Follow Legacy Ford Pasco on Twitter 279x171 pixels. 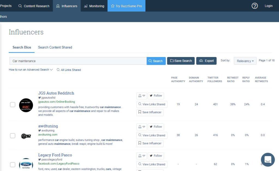point(156,156)
